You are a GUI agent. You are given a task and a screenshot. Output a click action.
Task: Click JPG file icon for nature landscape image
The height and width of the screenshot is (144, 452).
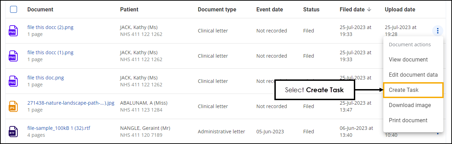point(13,106)
